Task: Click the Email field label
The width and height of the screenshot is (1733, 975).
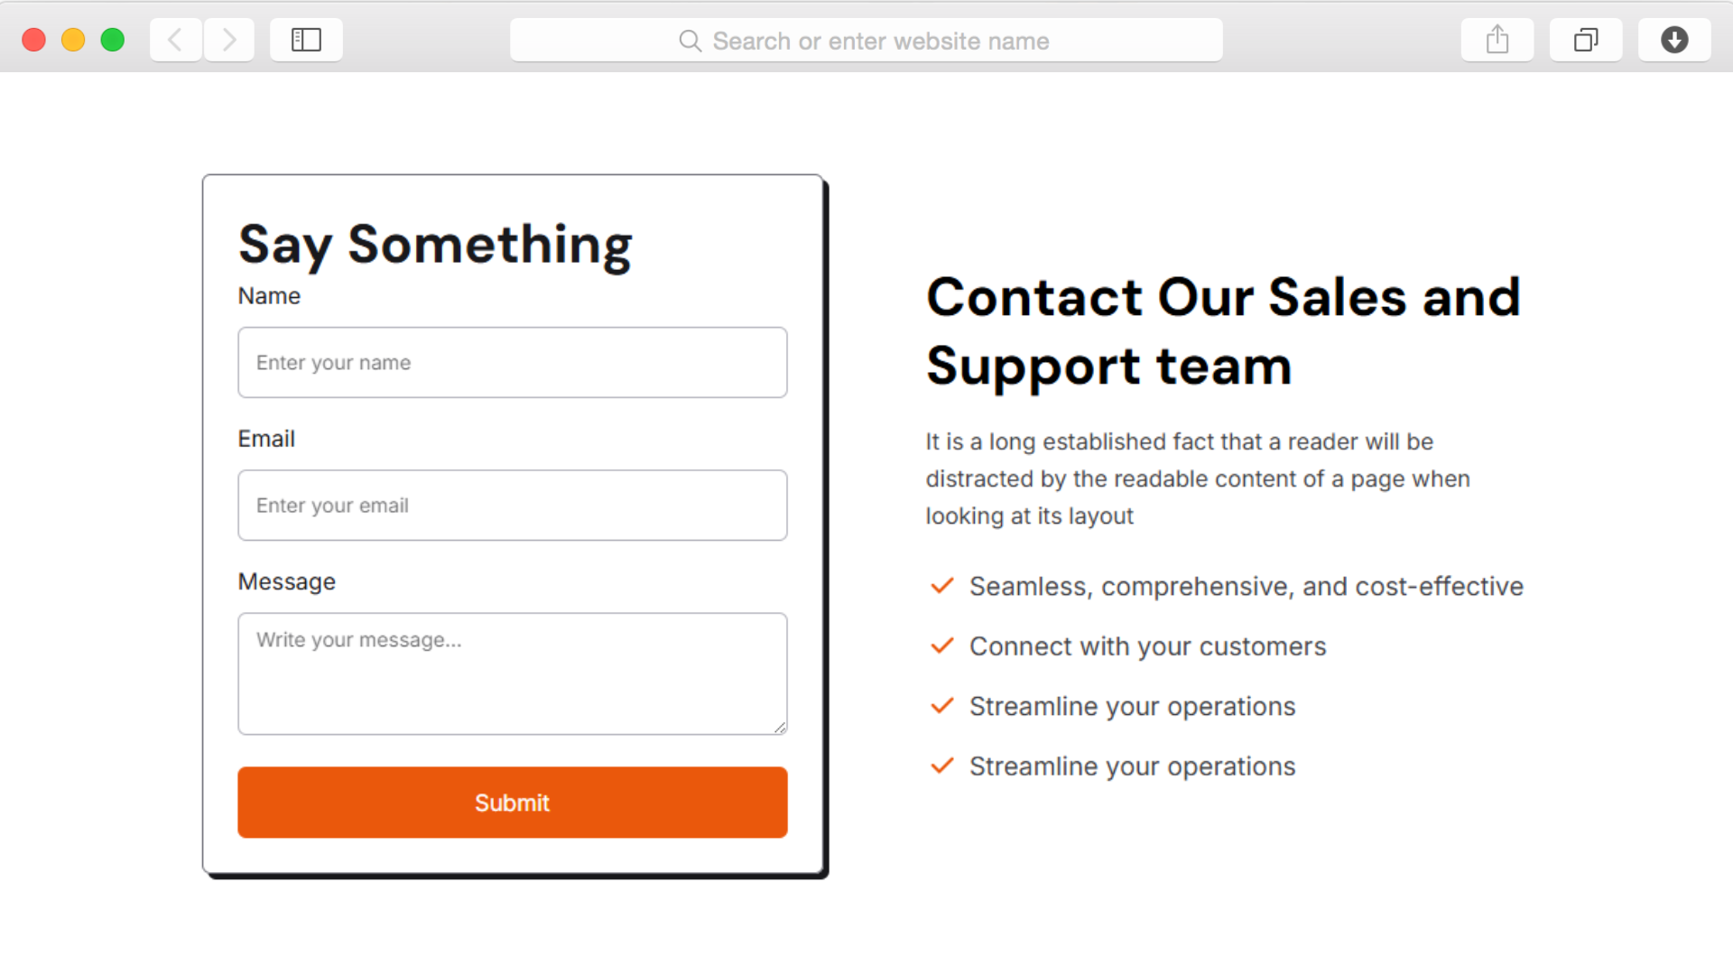Action: click(266, 439)
